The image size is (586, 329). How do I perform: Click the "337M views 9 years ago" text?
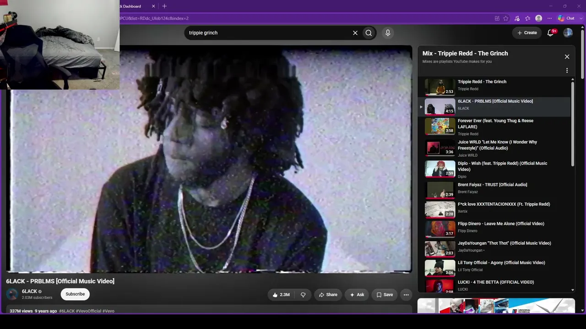[33, 311]
